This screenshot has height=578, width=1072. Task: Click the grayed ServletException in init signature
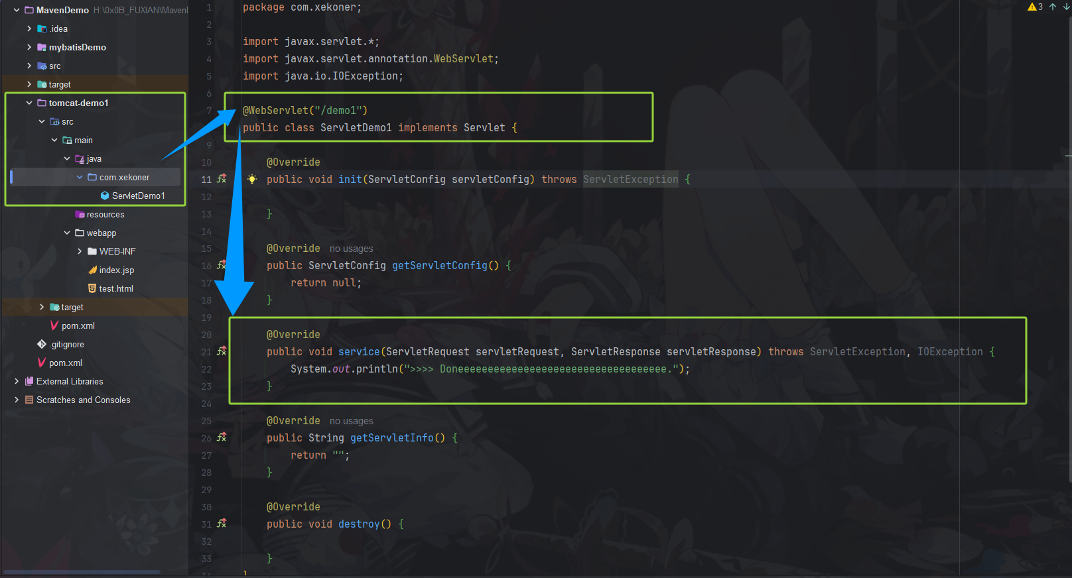[x=631, y=179]
